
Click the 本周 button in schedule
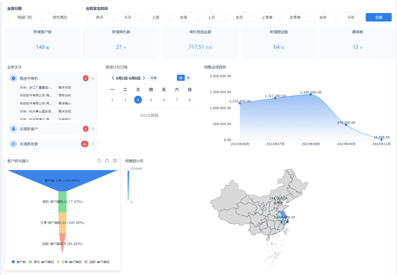tap(154, 78)
